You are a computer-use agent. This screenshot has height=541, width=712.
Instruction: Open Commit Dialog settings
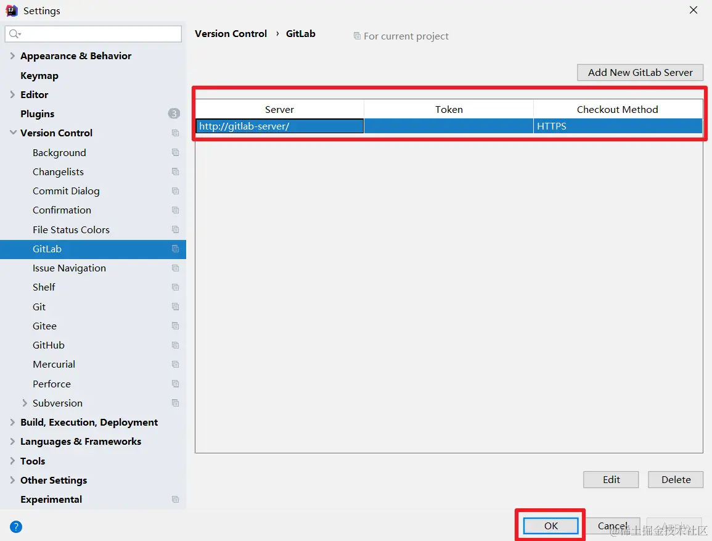66,191
